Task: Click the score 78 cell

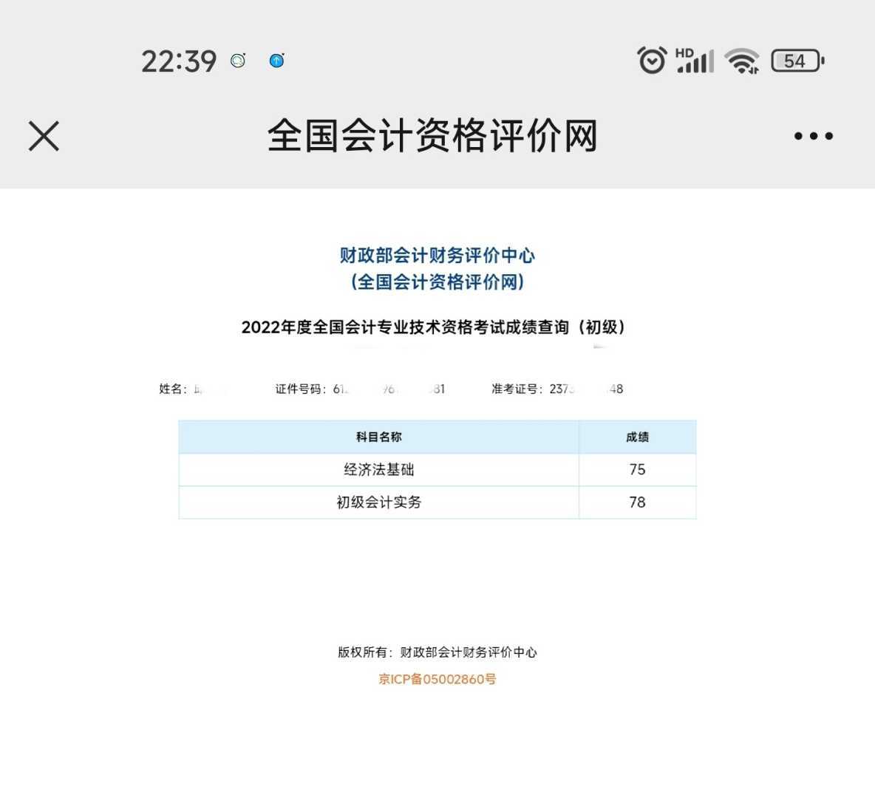Action: pos(637,502)
